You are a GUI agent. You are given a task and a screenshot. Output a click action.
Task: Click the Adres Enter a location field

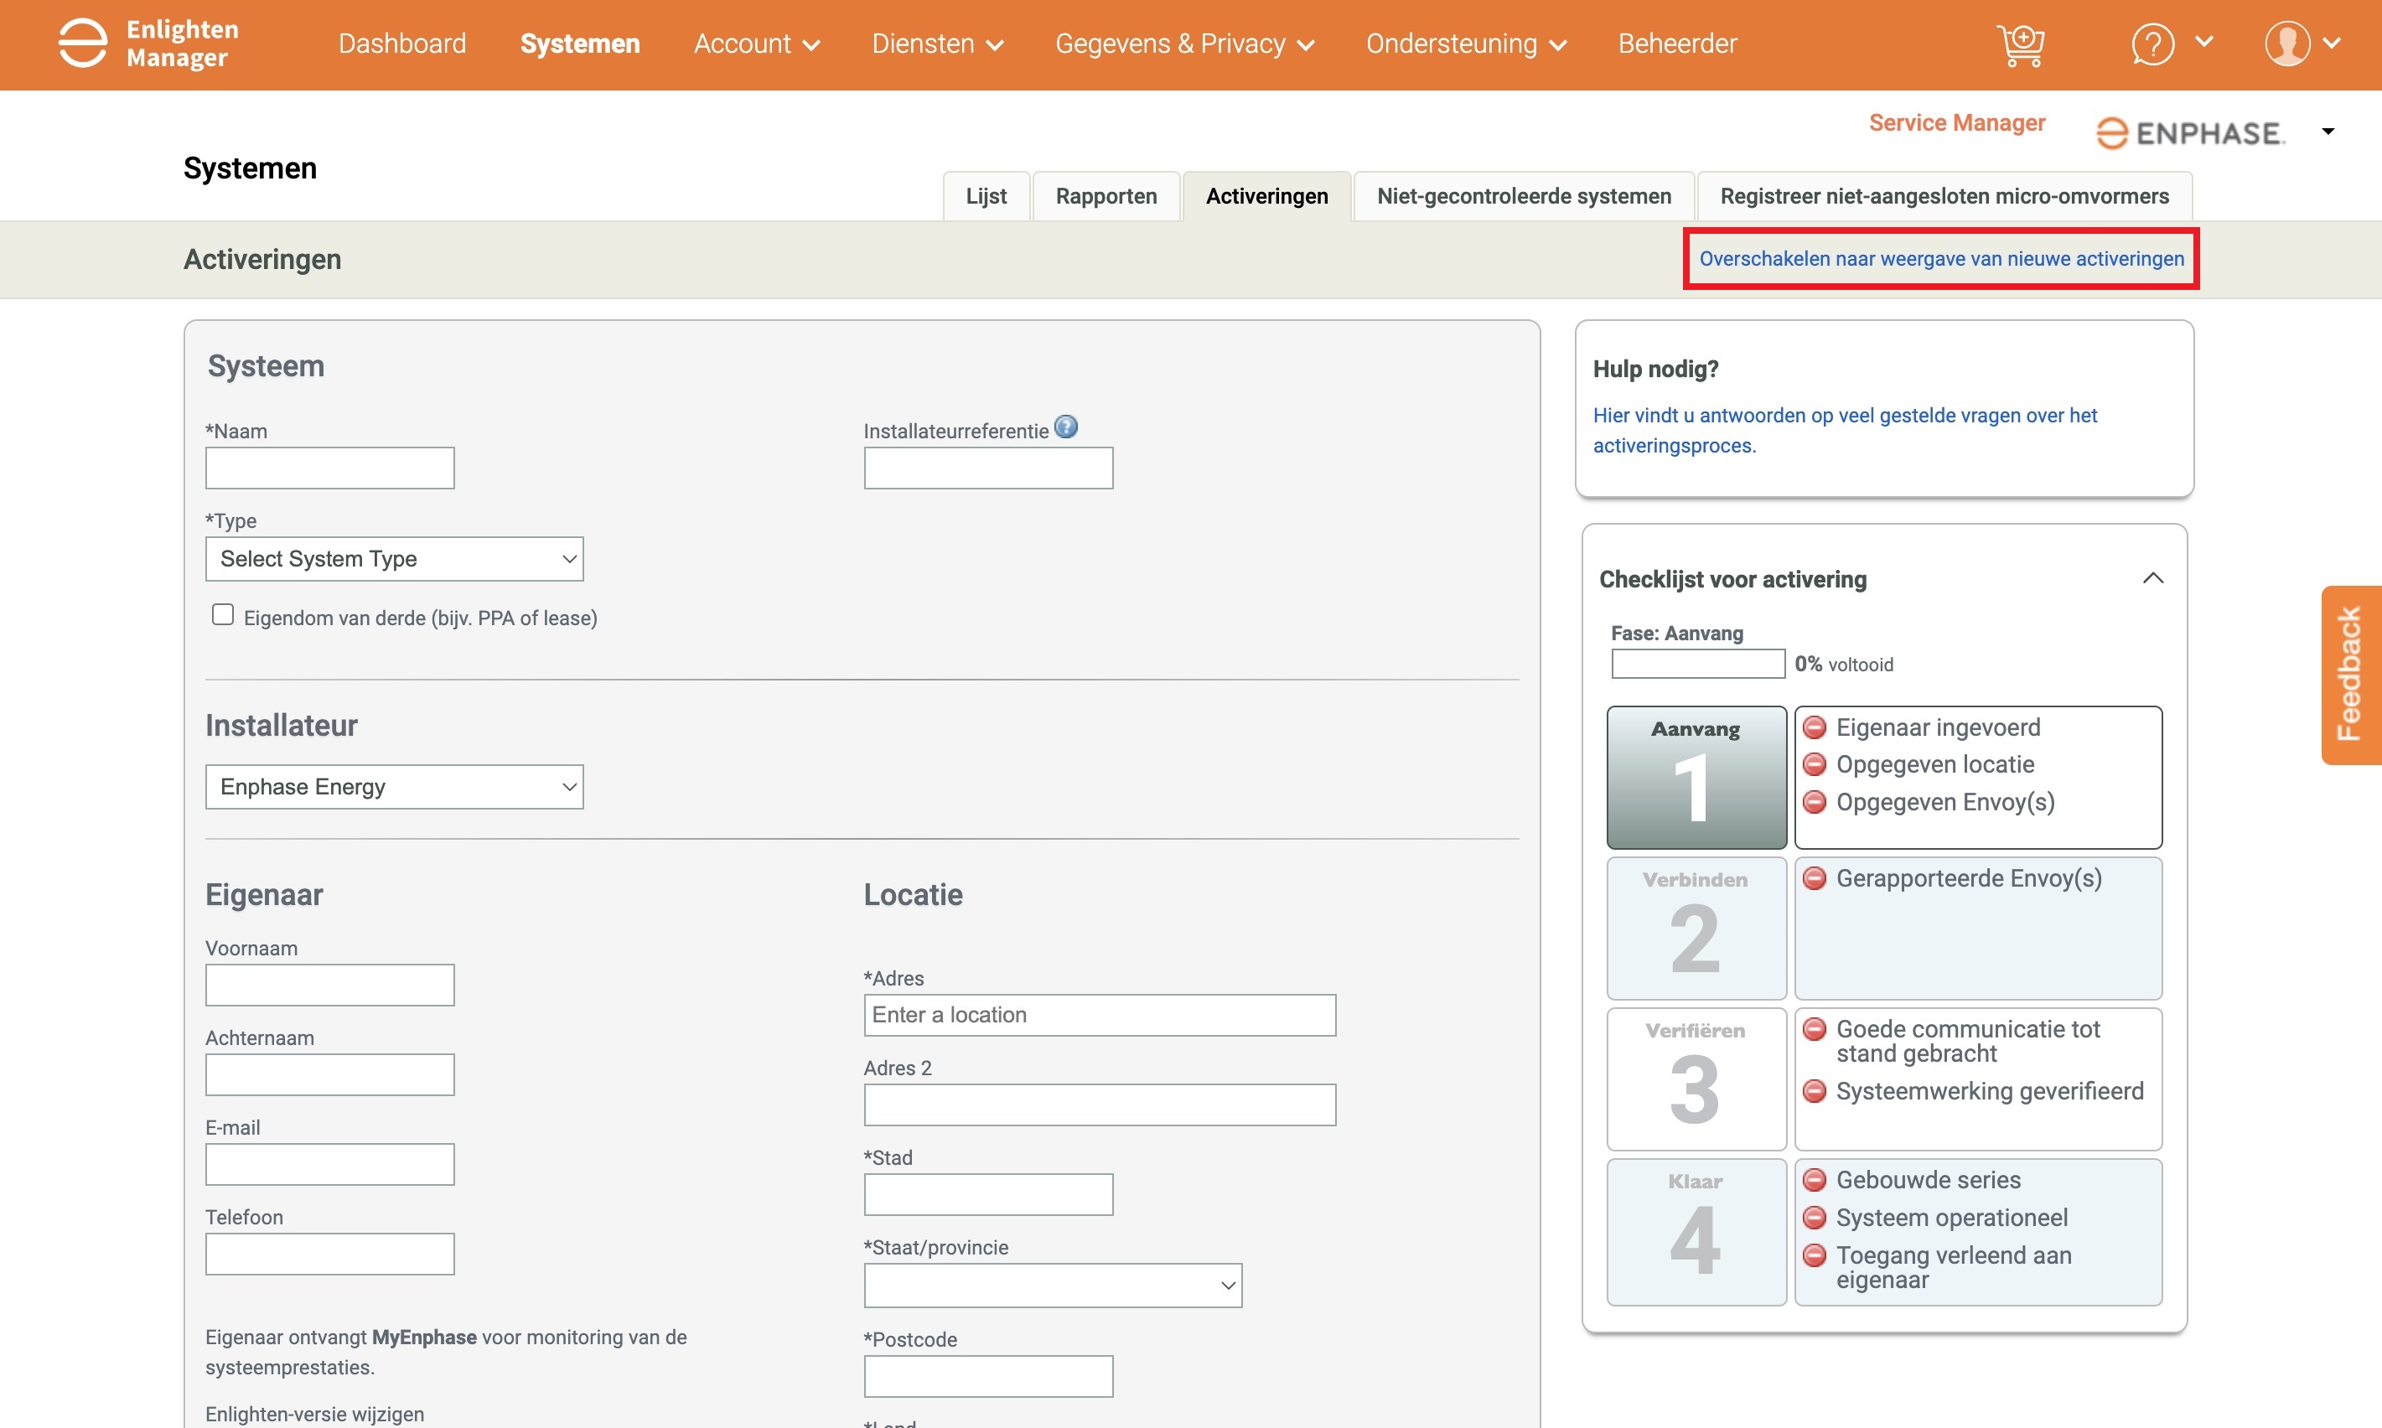(1099, 1015)
